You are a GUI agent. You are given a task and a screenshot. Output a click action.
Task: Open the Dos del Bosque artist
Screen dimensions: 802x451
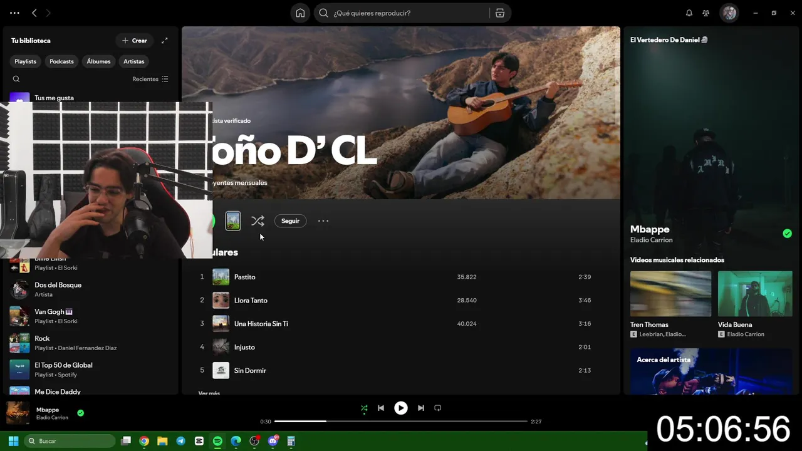coord(91,289)
